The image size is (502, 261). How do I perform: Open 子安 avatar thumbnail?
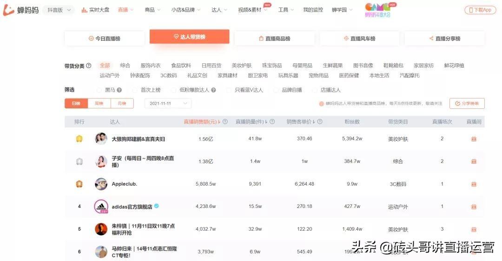101,161
